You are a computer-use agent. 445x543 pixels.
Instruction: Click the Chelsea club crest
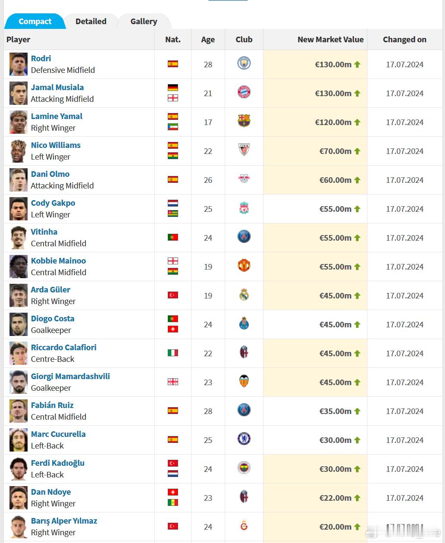[x=244, y=439]
